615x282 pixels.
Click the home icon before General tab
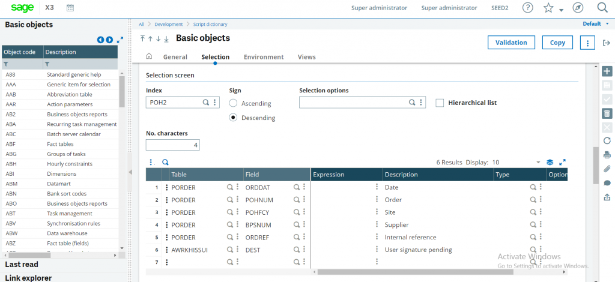point(149,56)
